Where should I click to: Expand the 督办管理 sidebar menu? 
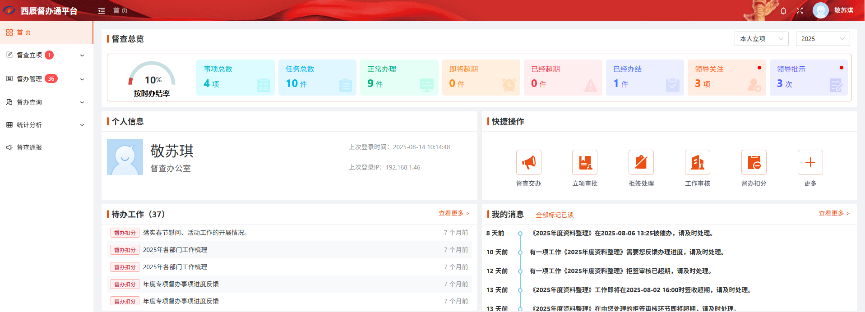(45, 79)
